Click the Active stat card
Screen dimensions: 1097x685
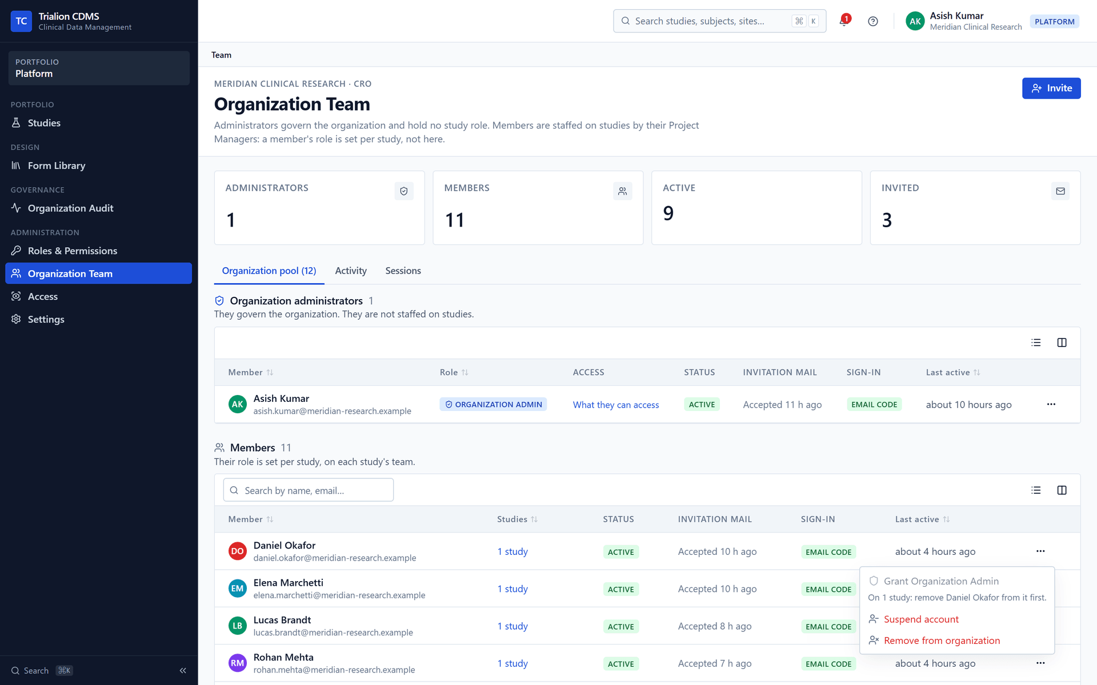point(756,208)
